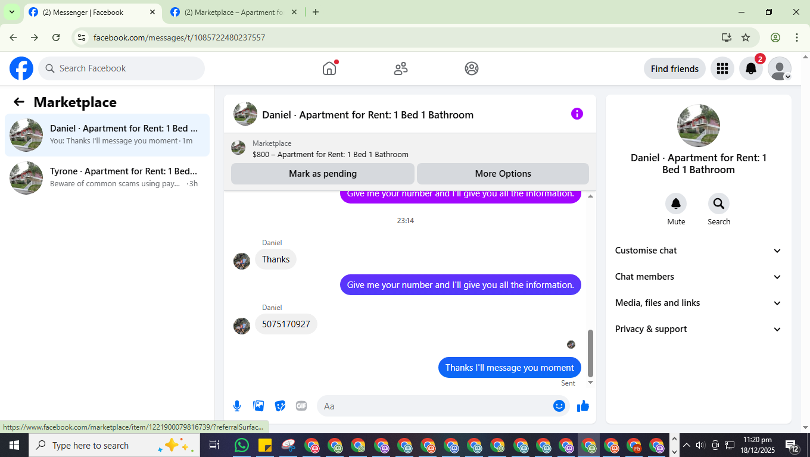The image size is (810, 457).
Task: Open the Windows Start menu
Action: [14, 445]
